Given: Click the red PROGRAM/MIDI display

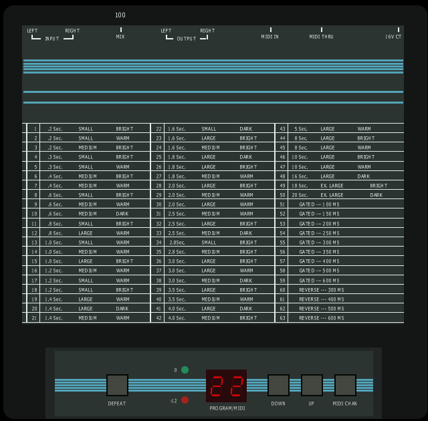Looking at the screenshot, I should point(226,386).
